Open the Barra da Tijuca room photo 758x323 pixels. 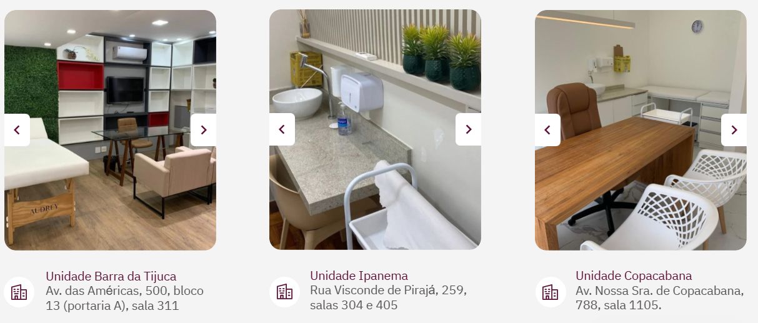click(110, 130)
